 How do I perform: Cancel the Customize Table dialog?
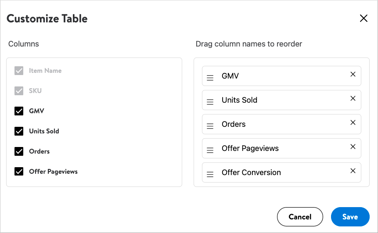300,217
